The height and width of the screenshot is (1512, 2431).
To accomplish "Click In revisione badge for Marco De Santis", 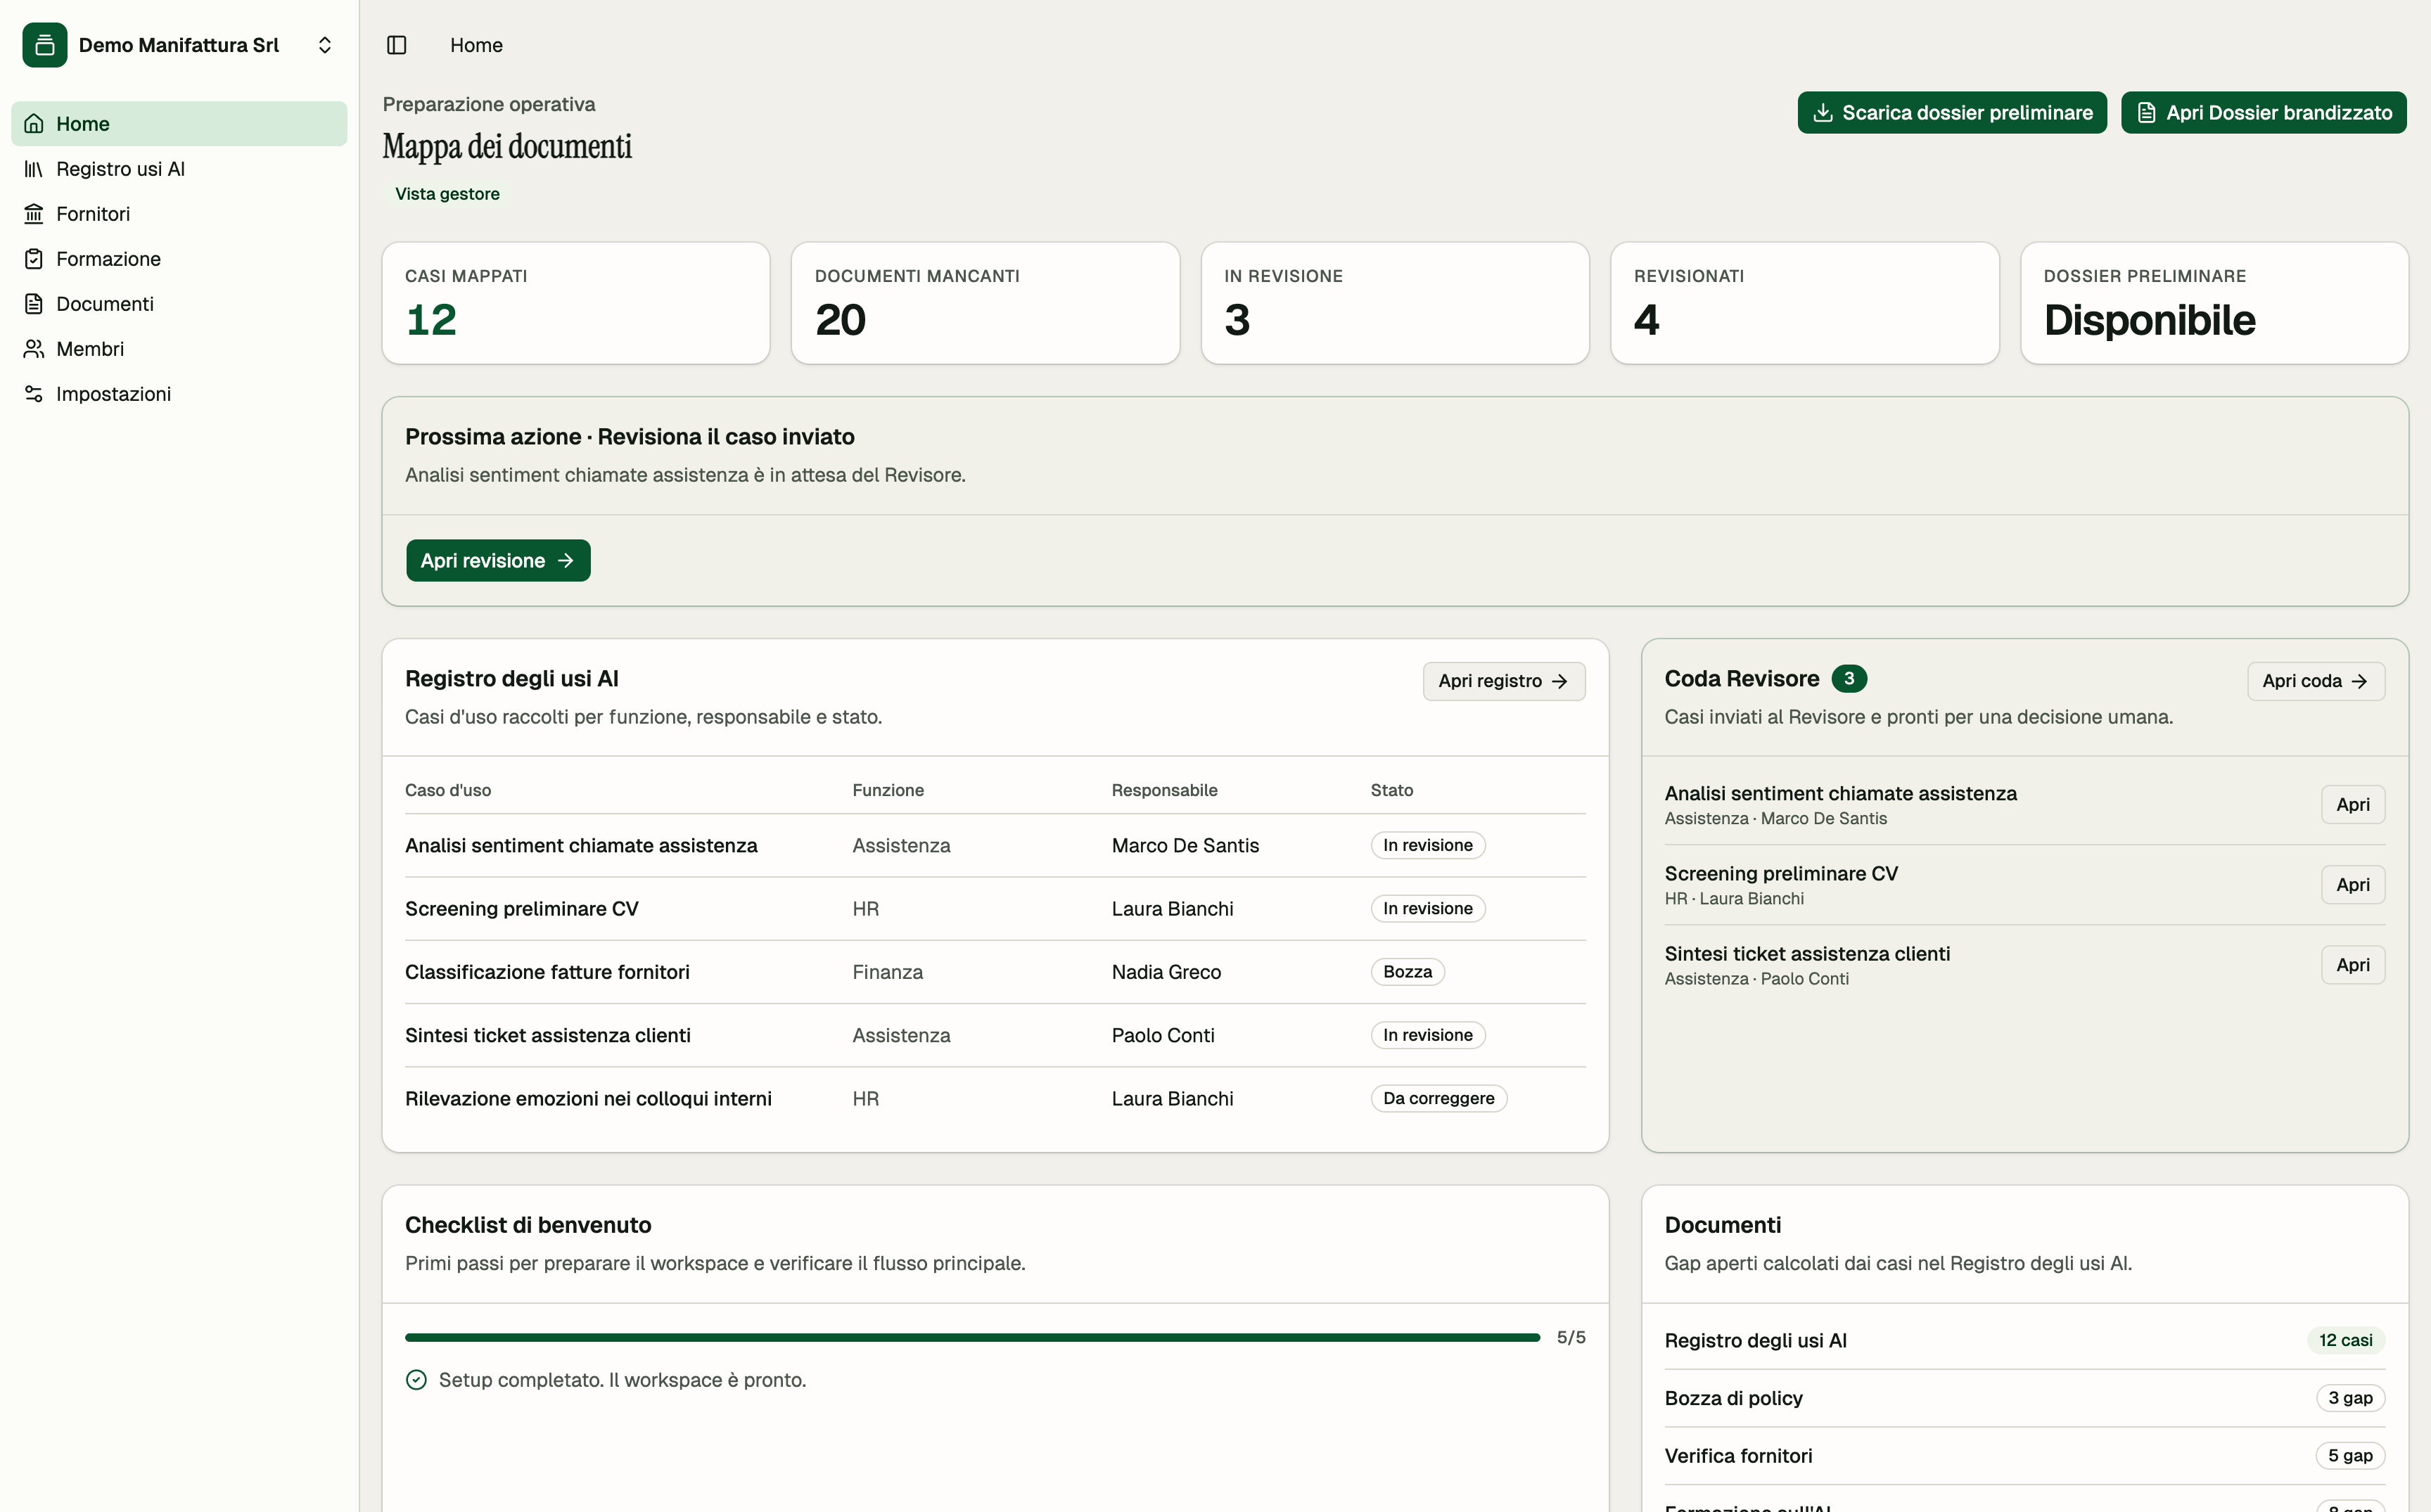I will point(1428,846).
